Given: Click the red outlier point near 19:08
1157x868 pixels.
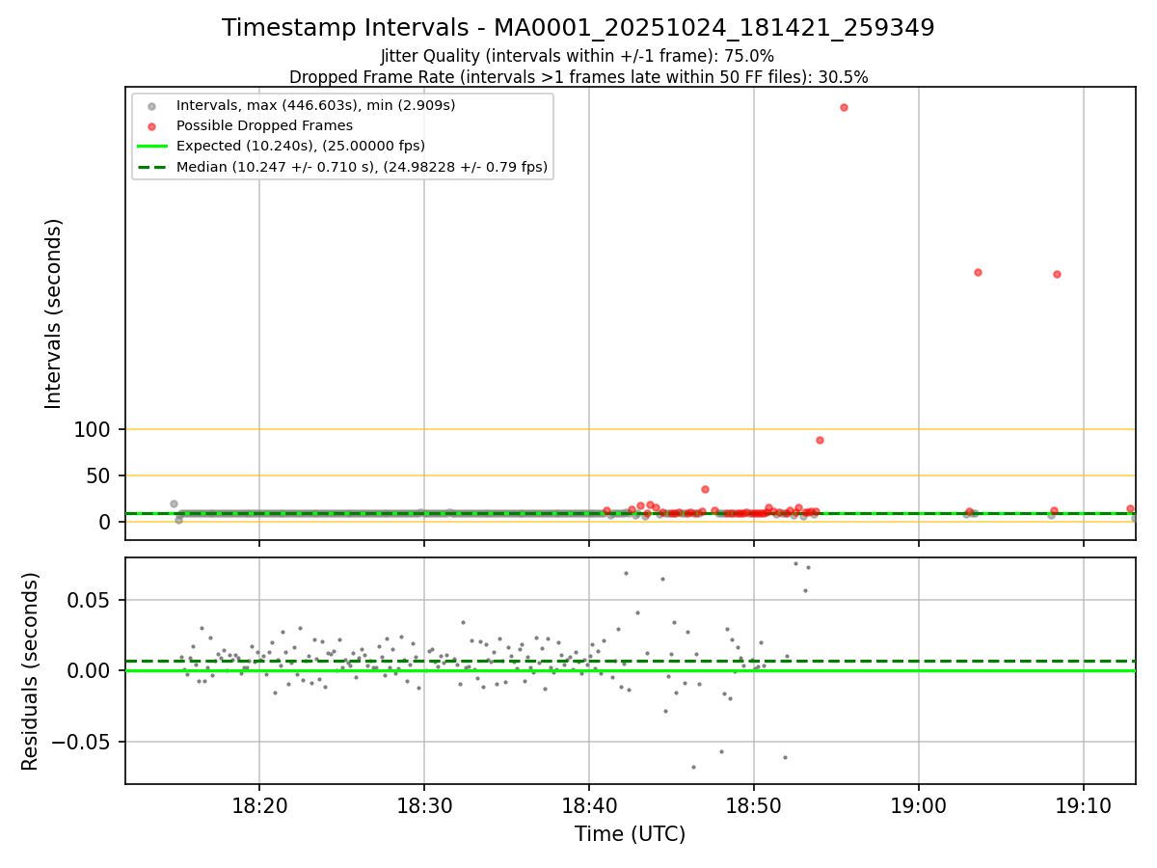Looking at the screenshot, I should point(1057,274).
